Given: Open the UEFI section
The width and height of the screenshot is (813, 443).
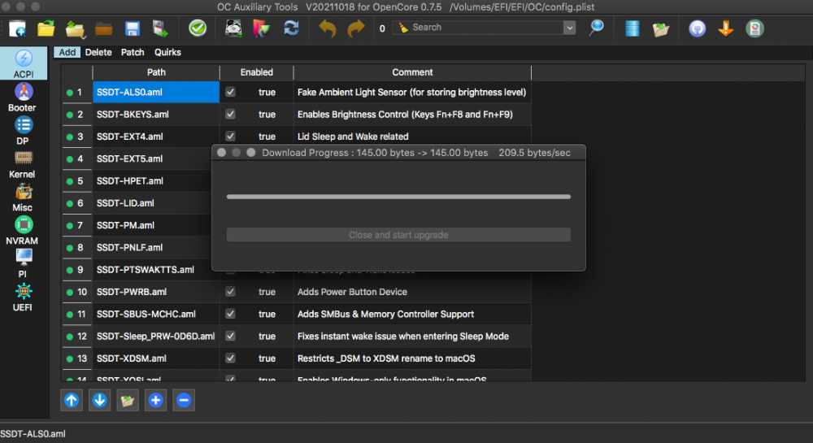Looking at the screenshot, I should click(22, 298).
